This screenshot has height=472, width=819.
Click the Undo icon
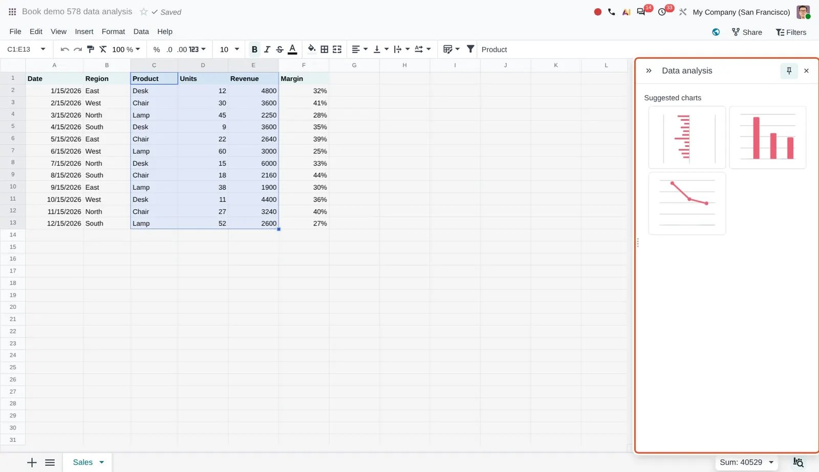[64, 50]
